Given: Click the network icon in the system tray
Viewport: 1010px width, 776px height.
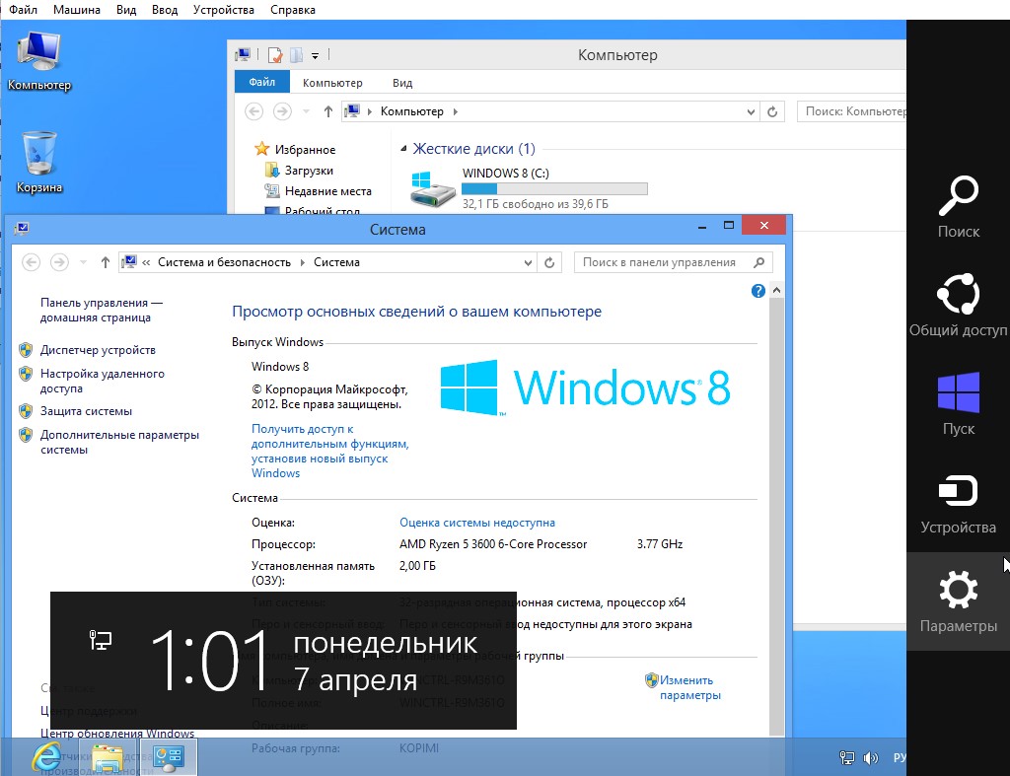Looking at the screenshot, I should point(847,758).
